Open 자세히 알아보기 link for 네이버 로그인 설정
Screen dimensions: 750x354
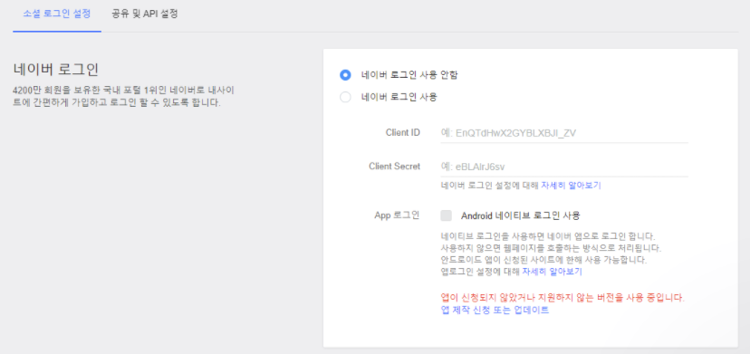pyautogui.click(x=571, y=186)
